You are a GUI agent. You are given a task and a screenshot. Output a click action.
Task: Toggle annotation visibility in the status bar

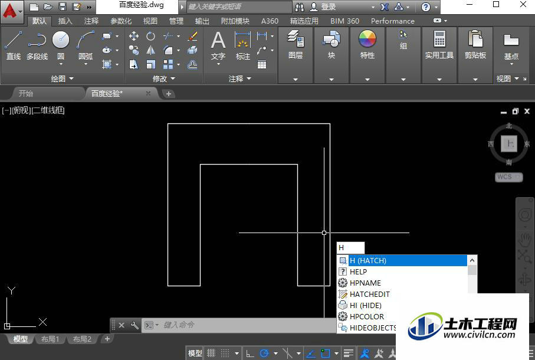pos(365,353)
